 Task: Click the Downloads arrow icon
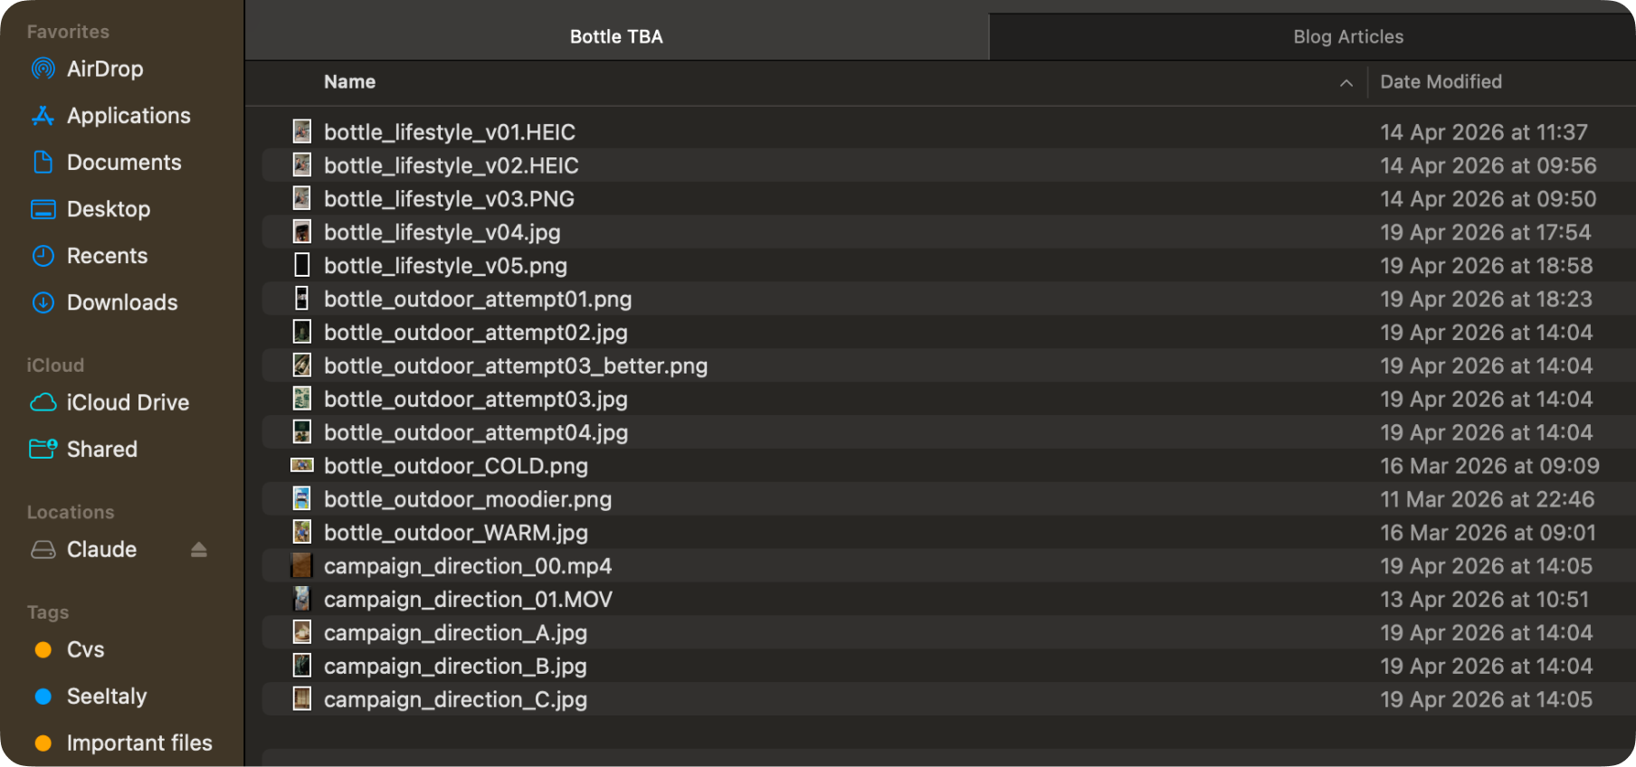tap(43, 303)
